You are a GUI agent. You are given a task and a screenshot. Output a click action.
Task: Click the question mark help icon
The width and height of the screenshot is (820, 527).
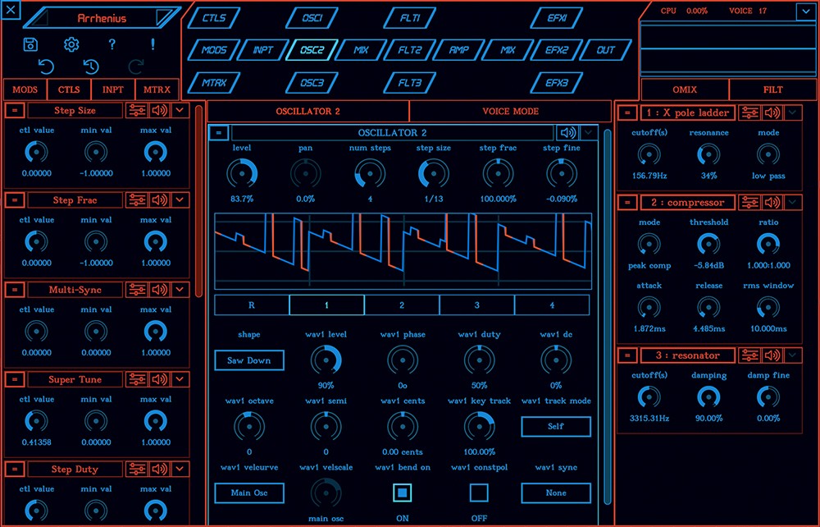coord(112,44)
